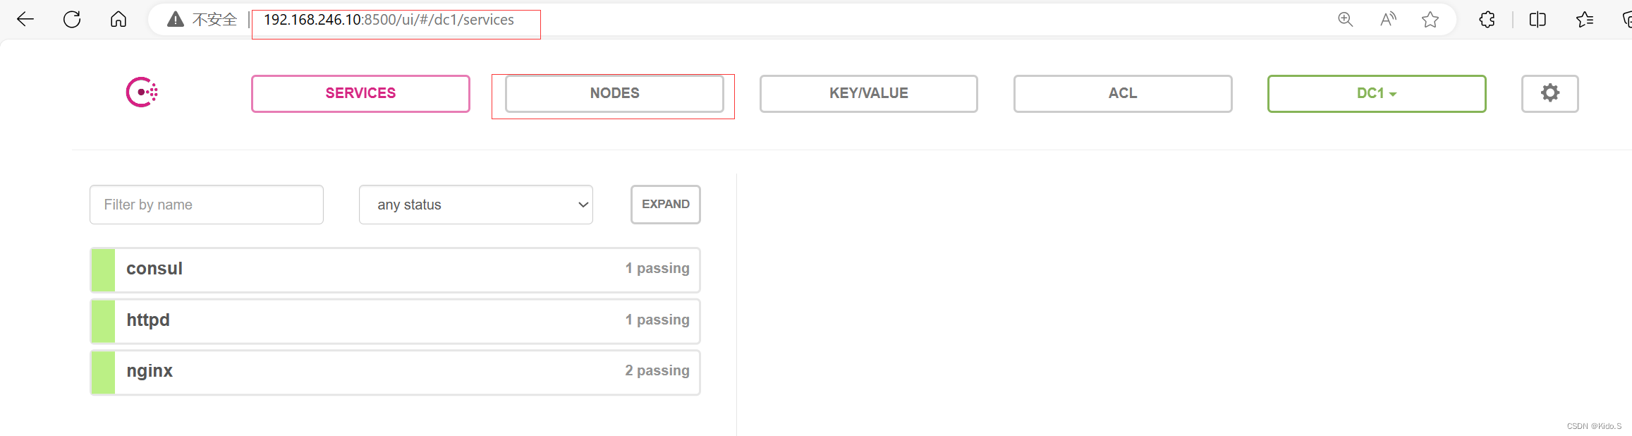Select the nginx service row
Image resolution: width=1632 pixels, height=436 pixels.
point(395,372)
